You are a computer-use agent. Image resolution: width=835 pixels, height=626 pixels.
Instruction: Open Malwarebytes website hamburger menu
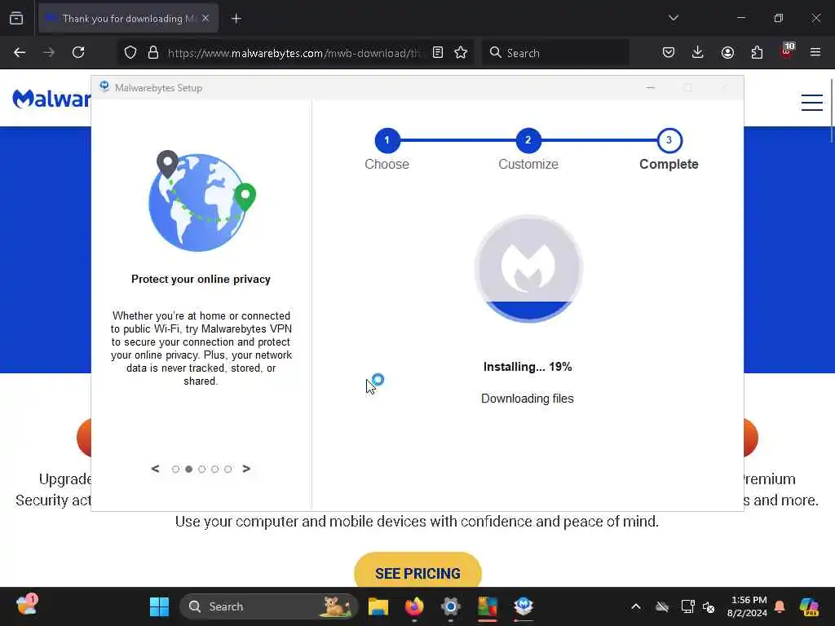pyautogui.click(x=812, y=102)
